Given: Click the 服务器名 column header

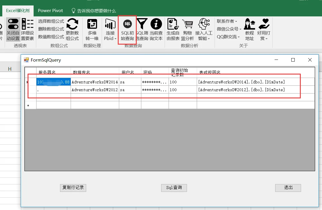Looking at the screenshot, I should point(53,72).
